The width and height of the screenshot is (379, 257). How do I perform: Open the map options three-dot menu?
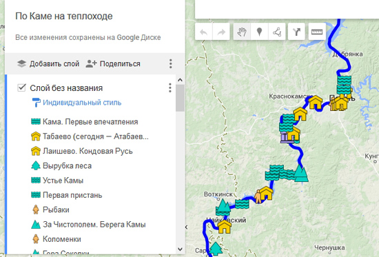pyautogui.click(x=171, y=63)
